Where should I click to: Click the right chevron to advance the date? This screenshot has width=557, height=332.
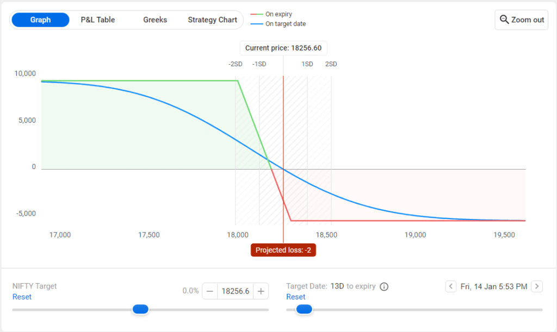(537, 286)
